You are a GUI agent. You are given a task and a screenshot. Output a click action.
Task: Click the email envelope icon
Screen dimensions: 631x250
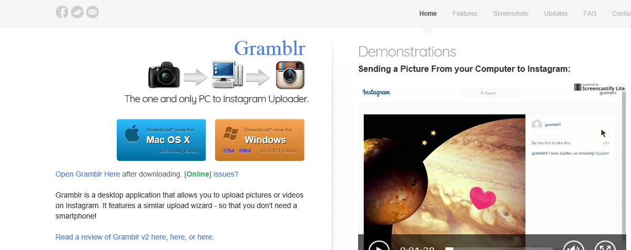coord(93,12)
